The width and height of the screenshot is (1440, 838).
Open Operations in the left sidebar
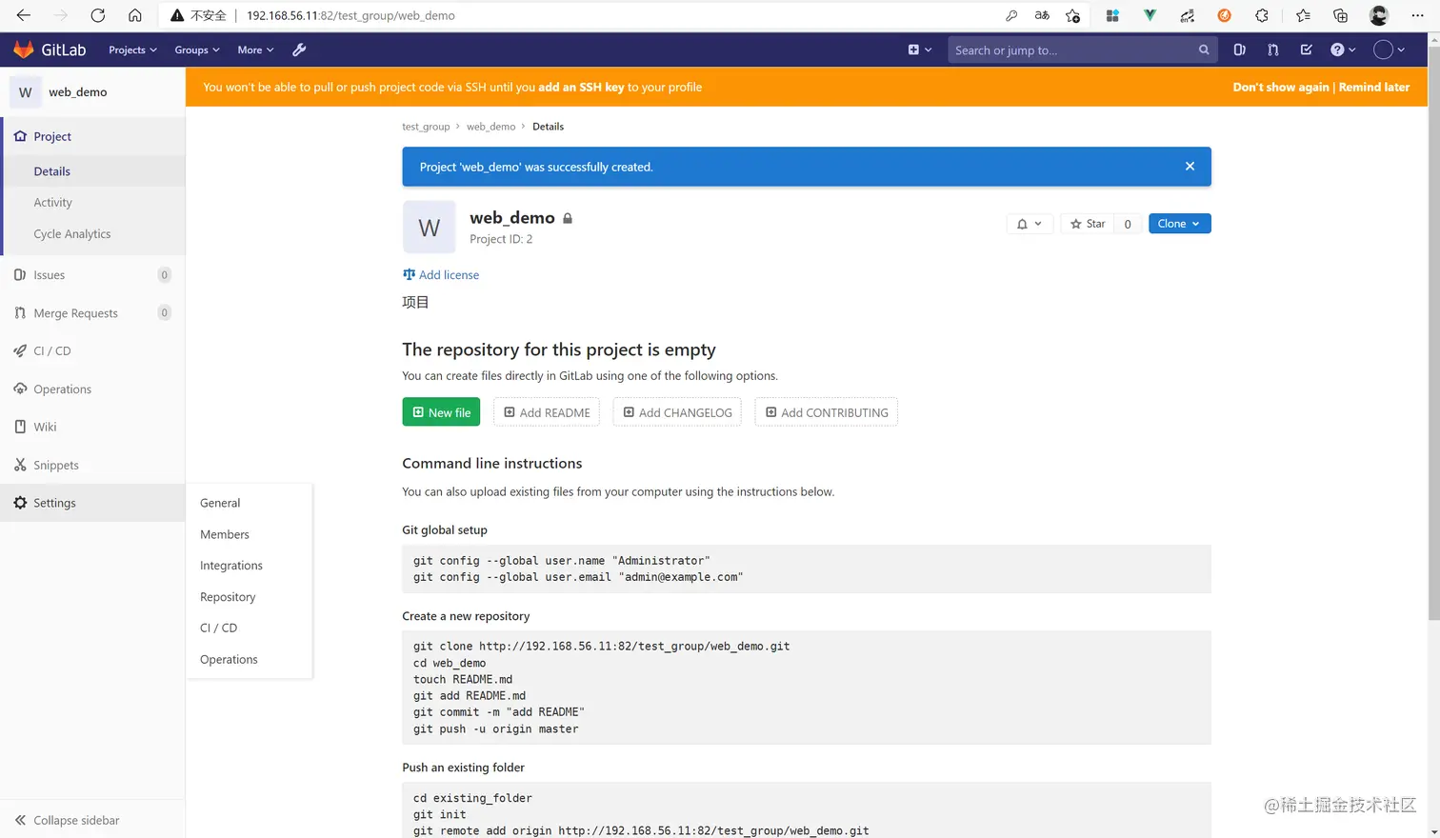[92, 389]
